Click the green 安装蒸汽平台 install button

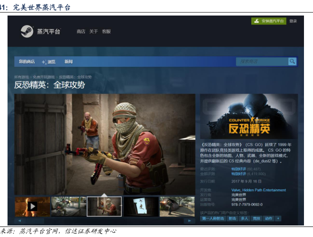tap(269, 21)
